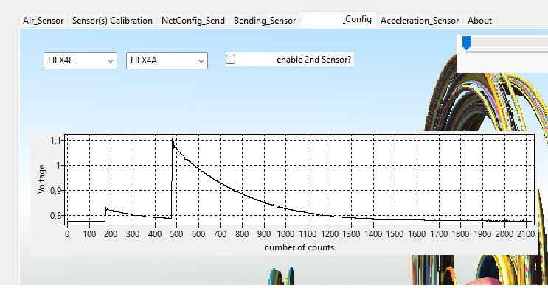Select the NetConfig_Send tab
548x288 pixels.
(193, 21)
